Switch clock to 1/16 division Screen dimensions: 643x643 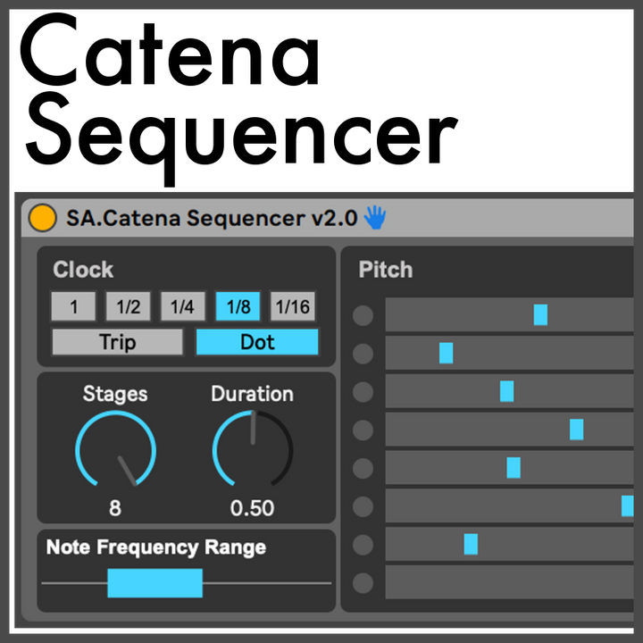[292, 307]
